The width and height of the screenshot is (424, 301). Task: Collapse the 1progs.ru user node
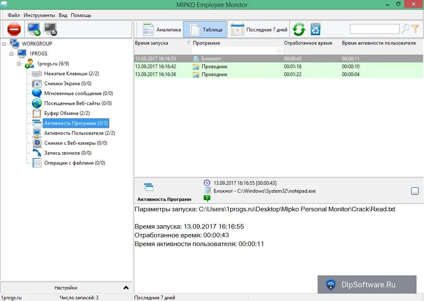click(x=19, y=64)
